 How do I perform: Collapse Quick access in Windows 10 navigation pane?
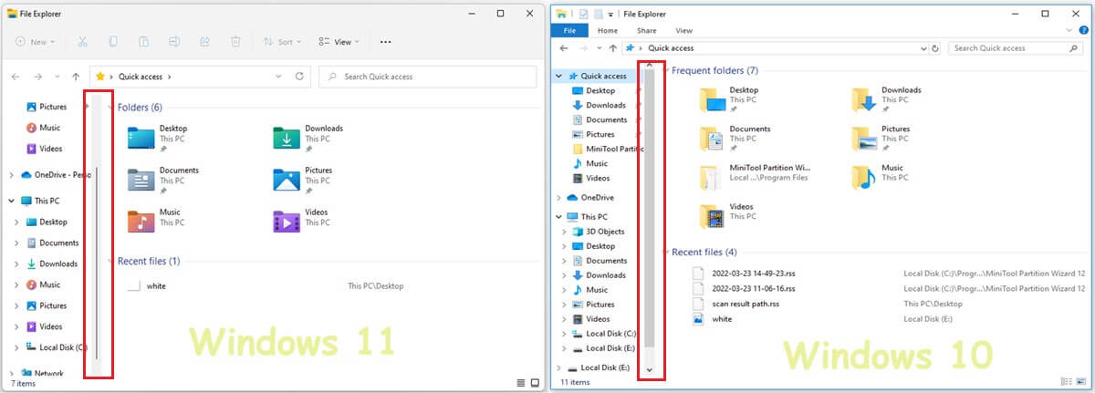tap(559, 77)
